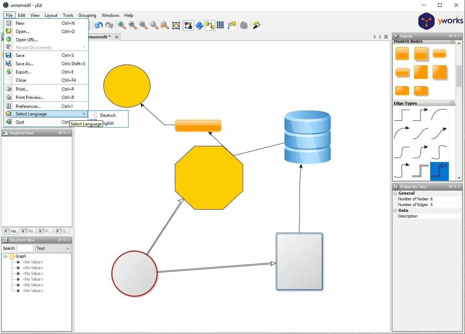
Task: Open the Edit menu
Action: (22, 15)
